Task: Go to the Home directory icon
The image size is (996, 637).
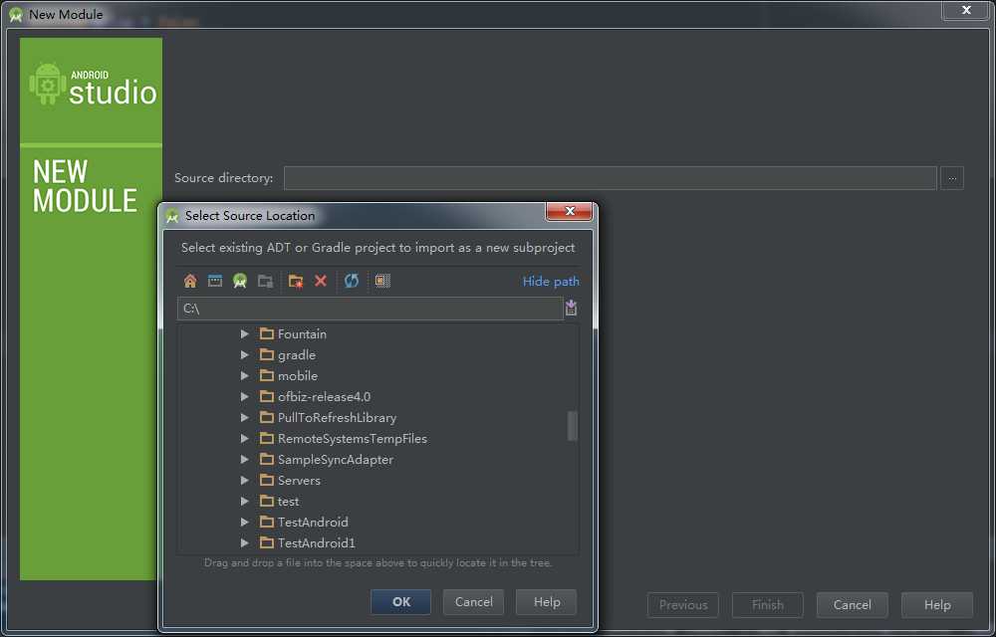Action: point(190,281)
